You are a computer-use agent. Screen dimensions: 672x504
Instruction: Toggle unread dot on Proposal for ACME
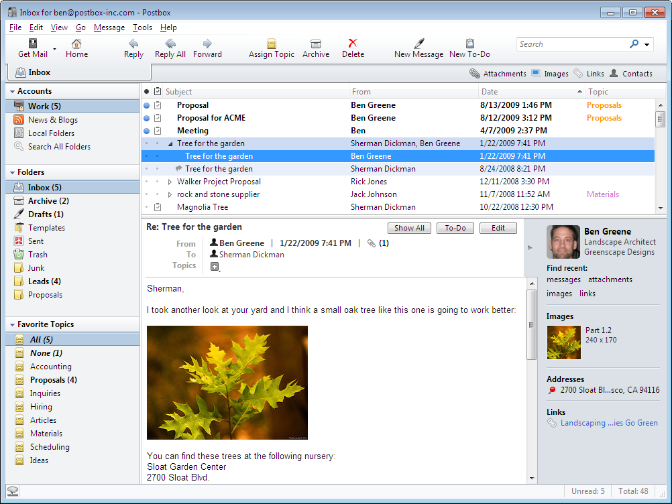click(x=147, y=118)
